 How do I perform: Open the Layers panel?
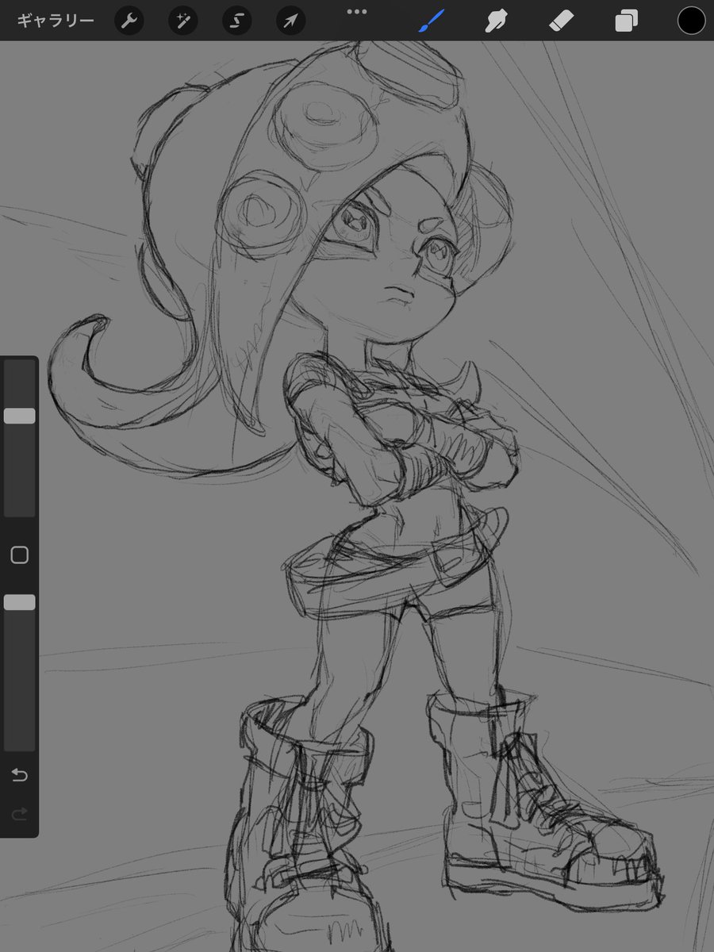(626, 21)
